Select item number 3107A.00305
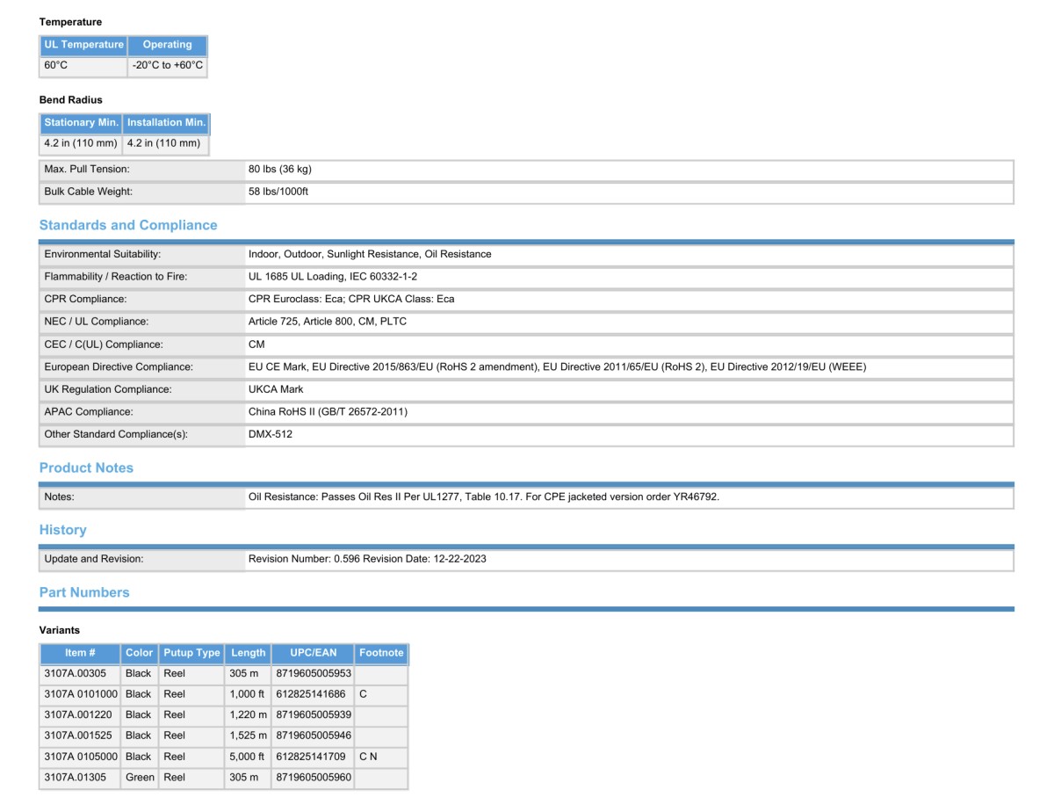 pyautogui.click(x=75, y=673)
